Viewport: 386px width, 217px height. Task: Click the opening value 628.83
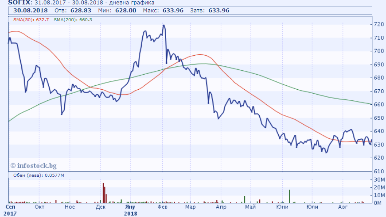tap(81, 11)
